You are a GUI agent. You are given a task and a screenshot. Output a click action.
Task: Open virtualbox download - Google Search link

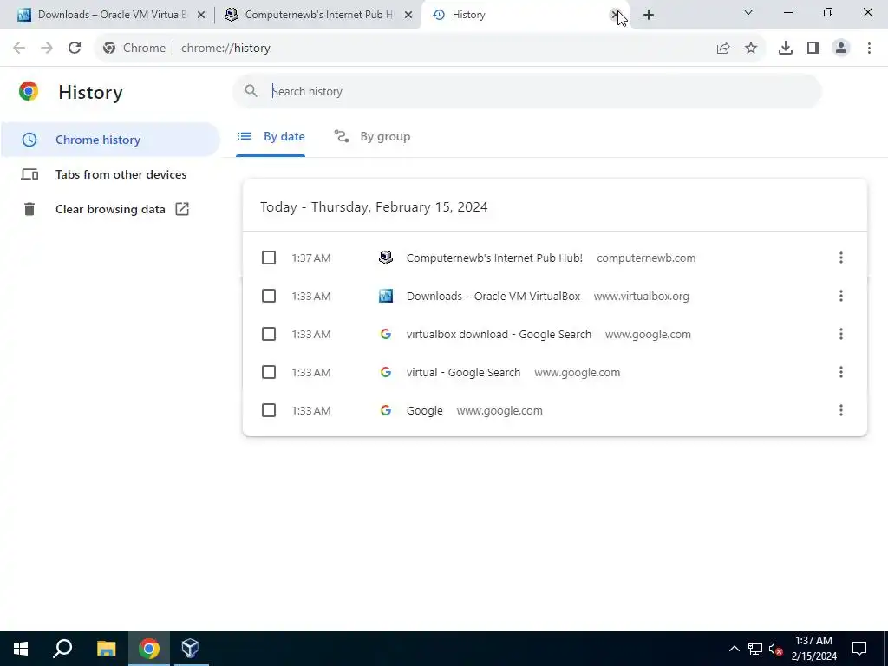coord(499,334)
